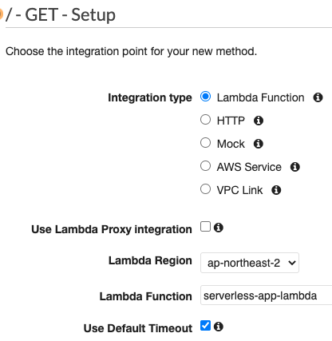The width and height of the screenshot is (332, 341).
Task: Click info icon beside VPC Link option
Action: 276,190
